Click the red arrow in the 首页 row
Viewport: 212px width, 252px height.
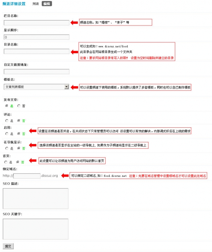[33, 161]
